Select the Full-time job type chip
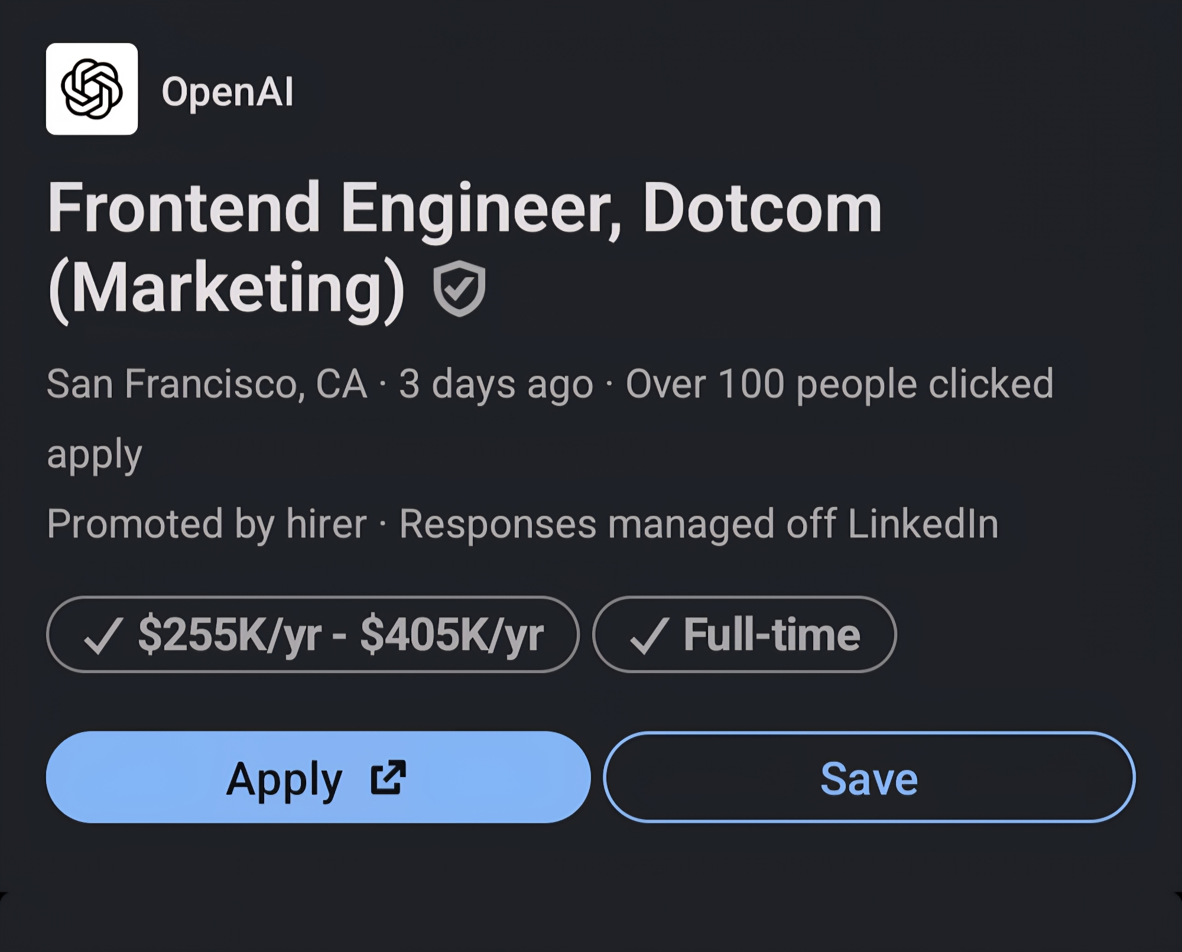The image size is (1182, 952). [x=744, y=635]
